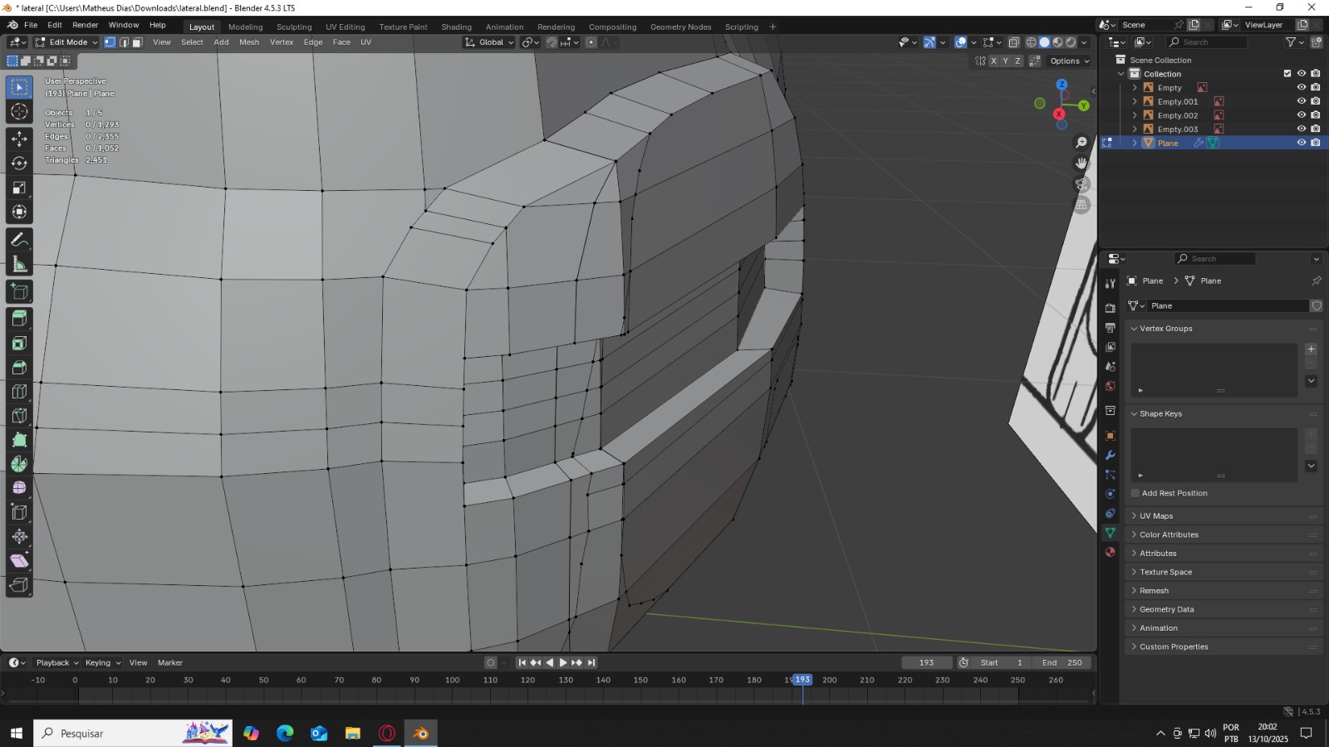Screen dimensions: 1329x747
Task: Activate the Annotate tool
Action: [19, 240]
